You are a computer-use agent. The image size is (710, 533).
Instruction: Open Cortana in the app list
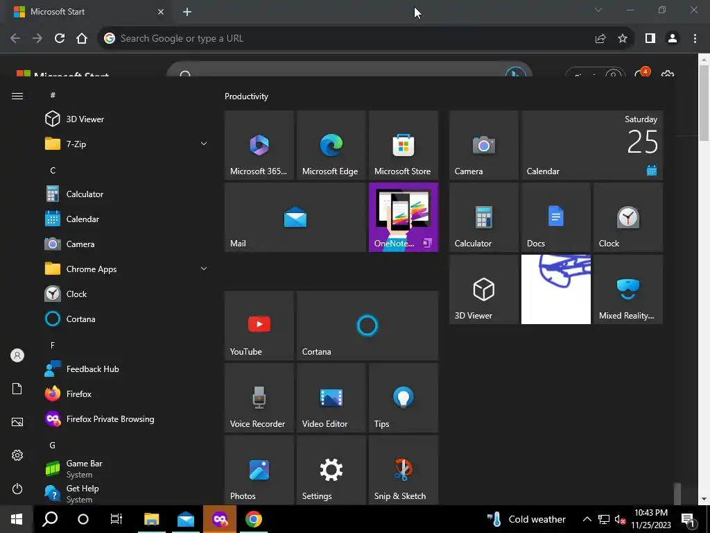pyautogui.click(x=127, y=319)
